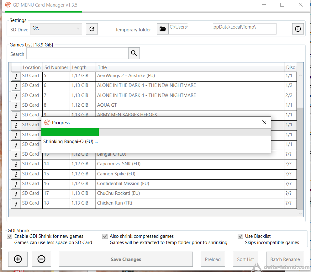Image resolution: width=311 pixels, height=272 pixels.
Task: Toggle Also shrink compressed games
Action: click(x=105, y=236)
